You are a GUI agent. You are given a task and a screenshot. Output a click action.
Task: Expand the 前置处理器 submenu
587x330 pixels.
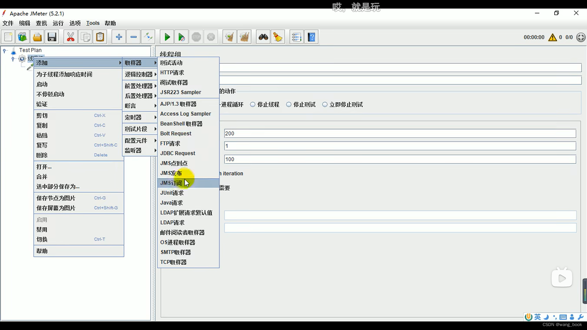point(140,86)
